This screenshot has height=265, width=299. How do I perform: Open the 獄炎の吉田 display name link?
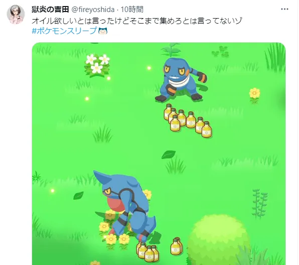(x=50, y=10)
